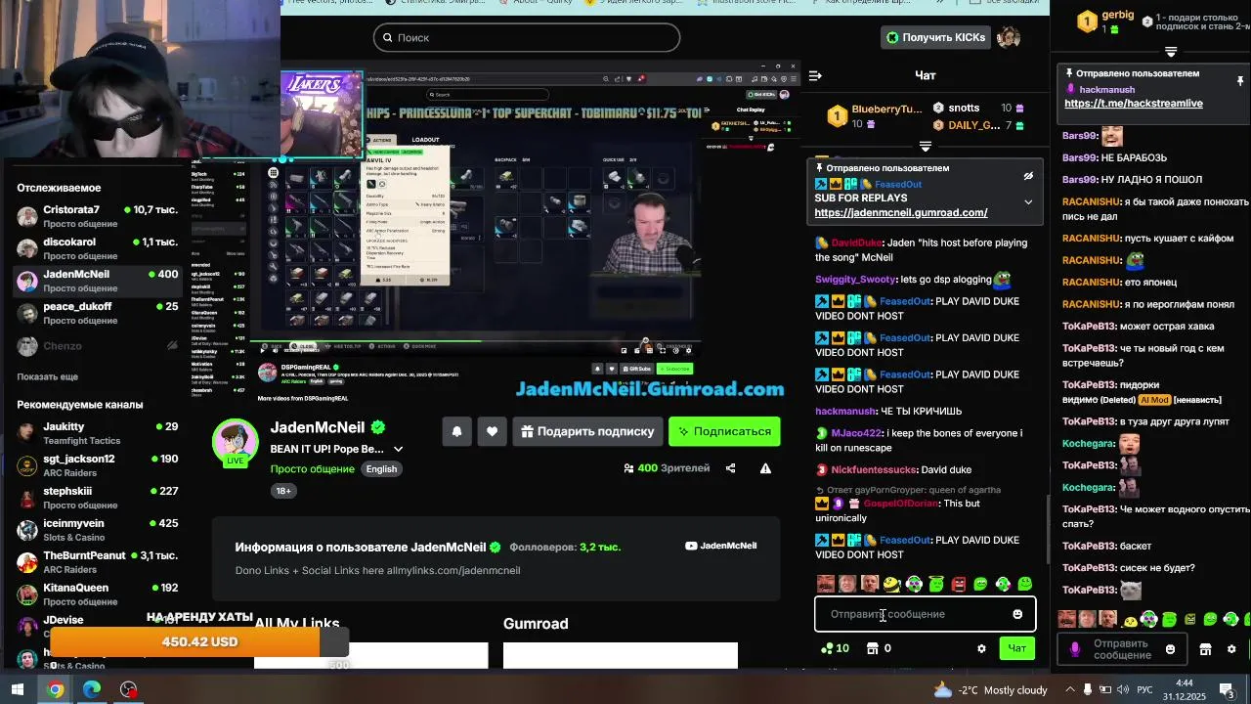Follow JadenMcNeil with the heart icon
1251x704 pixels.
pos(492,431)
